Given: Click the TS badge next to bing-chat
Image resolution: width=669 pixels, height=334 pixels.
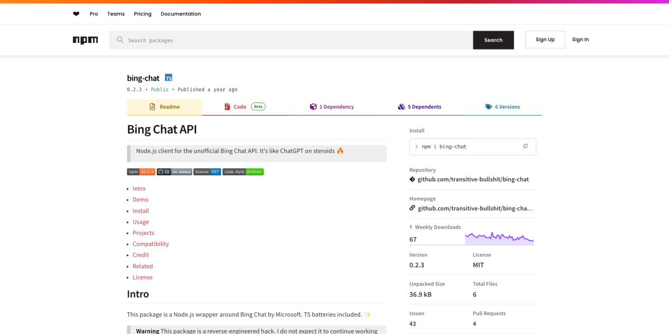Looking at the screenshot, I should (168, 77).
